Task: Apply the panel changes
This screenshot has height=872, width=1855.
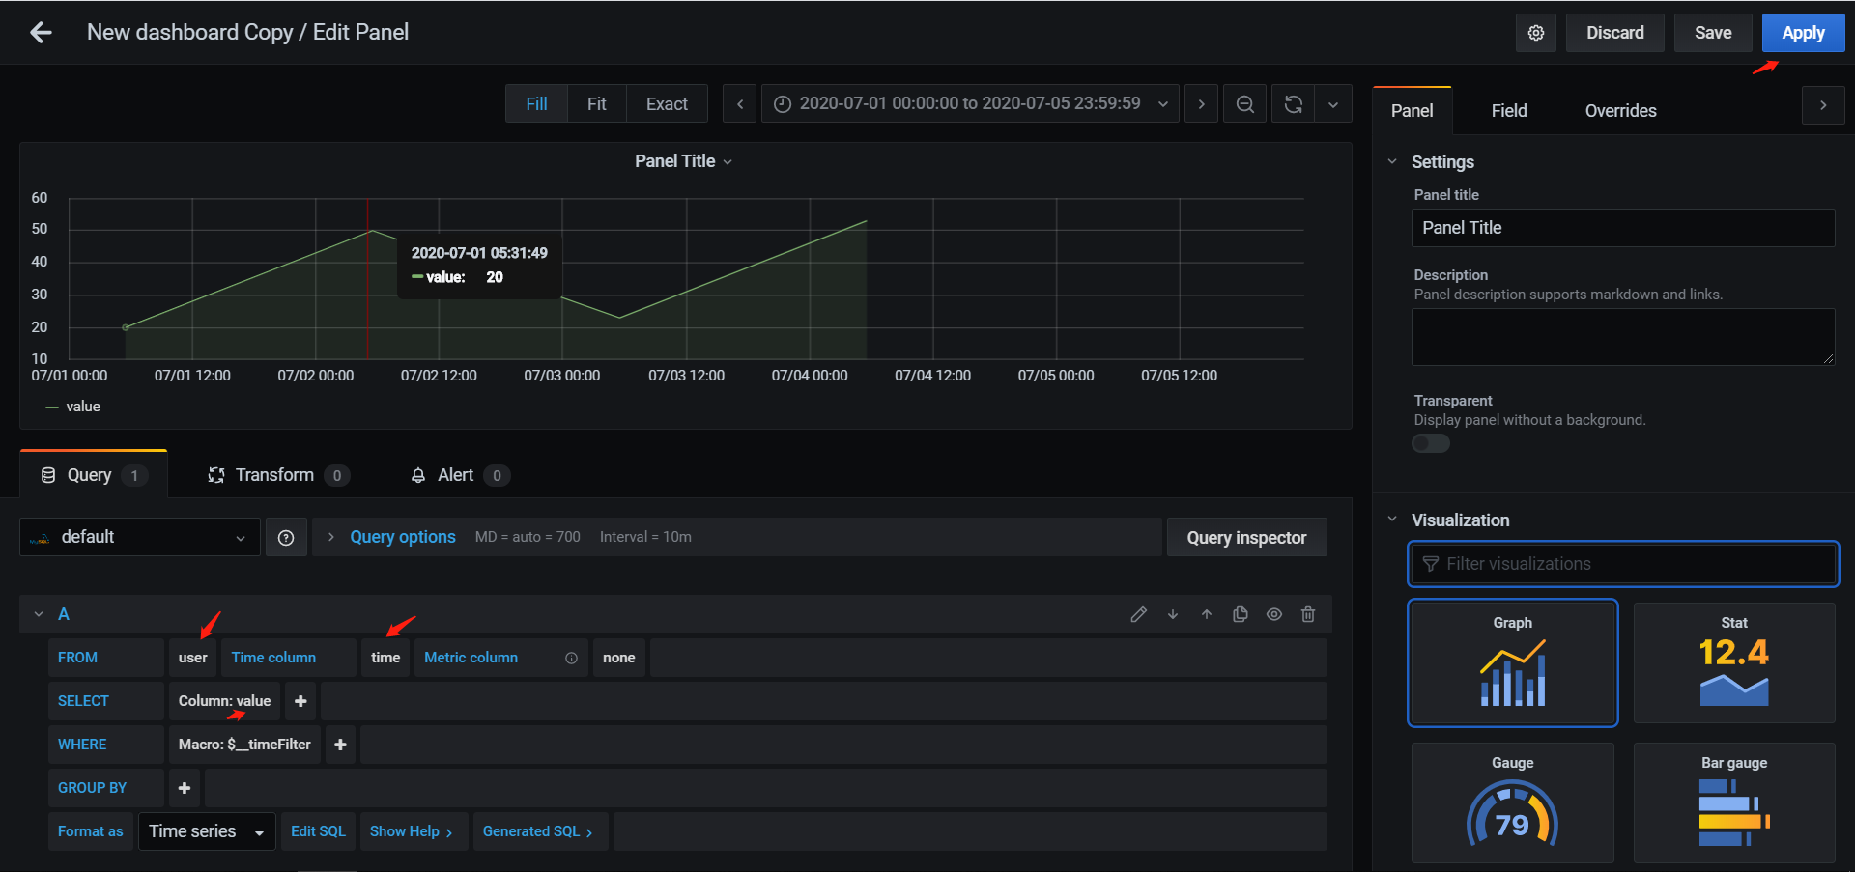Action: (x=1803, y=32)
